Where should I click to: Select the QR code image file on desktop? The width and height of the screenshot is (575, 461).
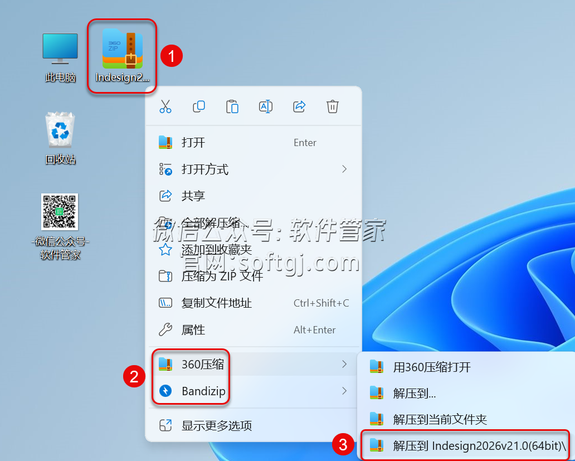60,227
